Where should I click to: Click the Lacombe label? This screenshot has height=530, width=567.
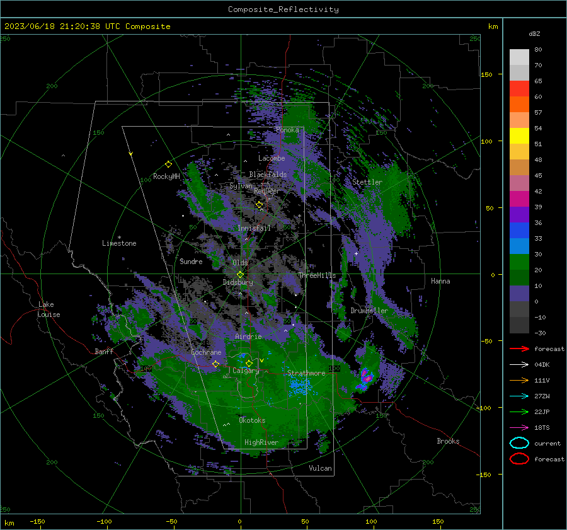272,158
